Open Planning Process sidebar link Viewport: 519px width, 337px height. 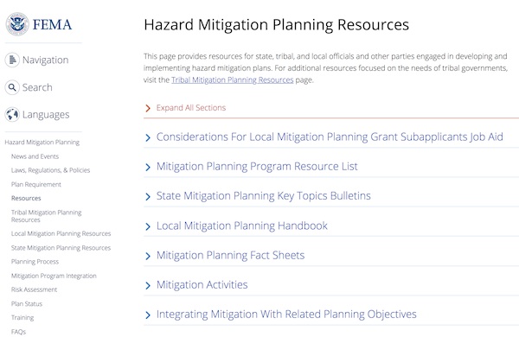(x=35, y=262)
